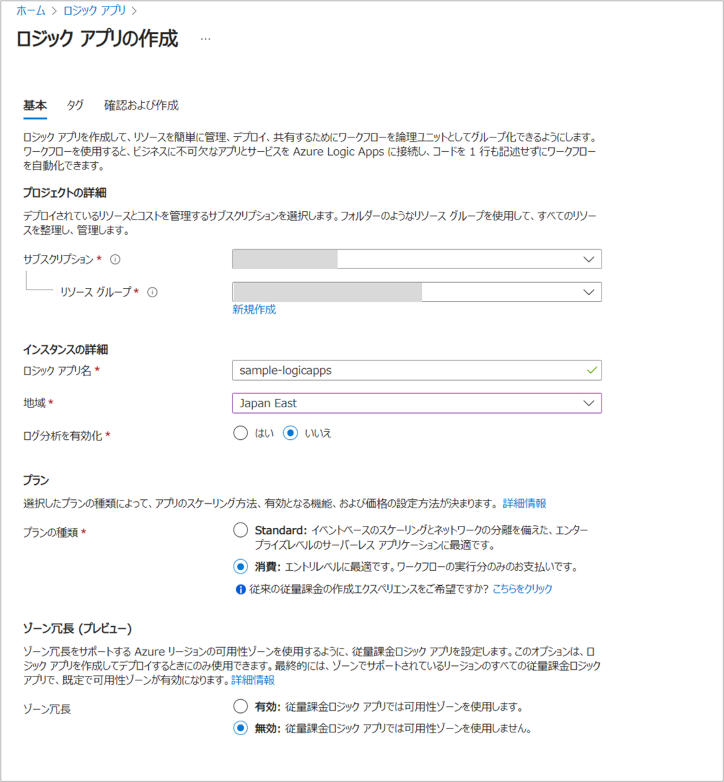Screen dimensions: 724x782
Task: Go to ロジック アプリ breadcrumb
Action: [x=94, y=11]
